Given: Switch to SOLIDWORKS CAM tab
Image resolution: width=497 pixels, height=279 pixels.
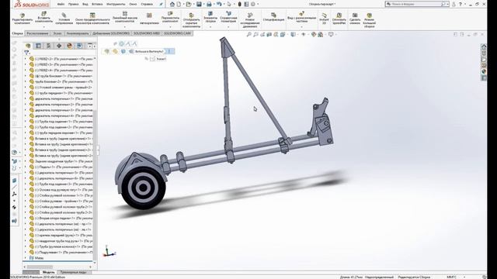Looking at the screenshot, I should (177, 33).
